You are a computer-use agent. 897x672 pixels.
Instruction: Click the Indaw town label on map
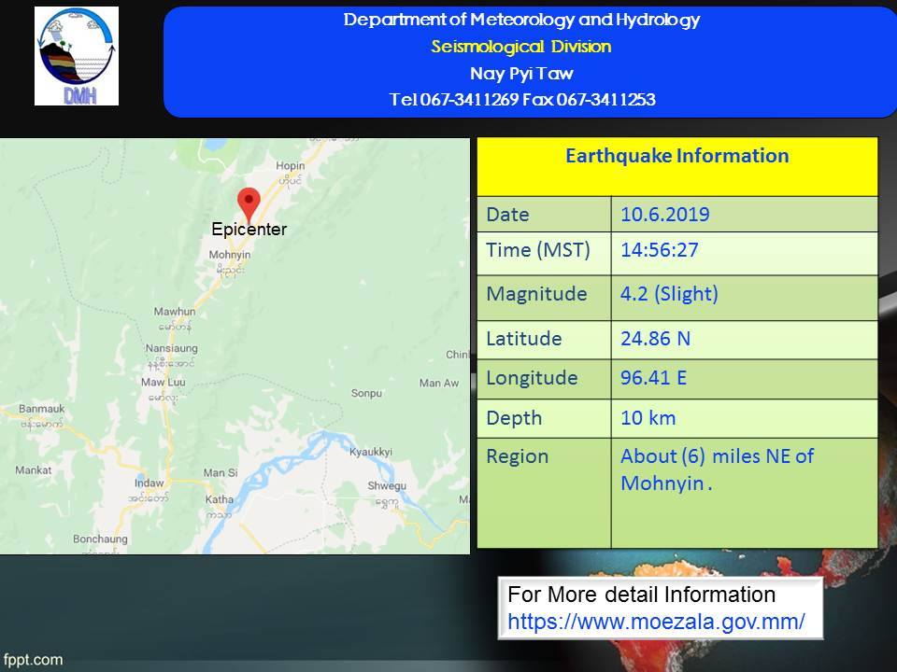[149, 483]
